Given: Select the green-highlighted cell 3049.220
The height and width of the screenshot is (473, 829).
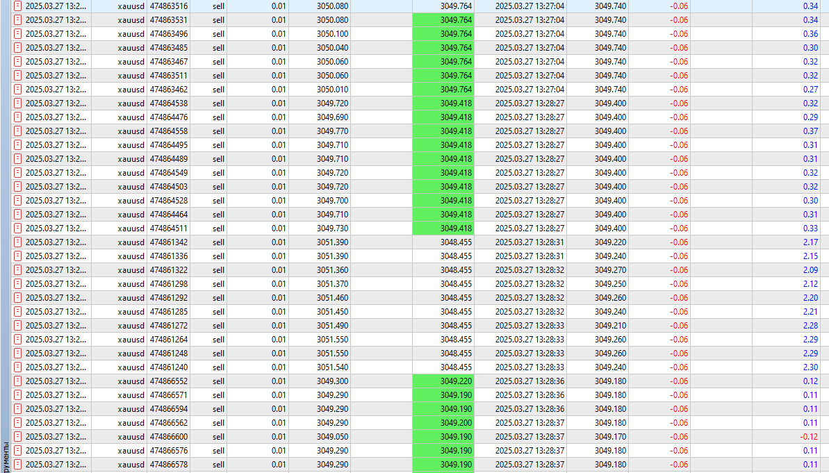Looking at the screenshot, I should (443, 381).
